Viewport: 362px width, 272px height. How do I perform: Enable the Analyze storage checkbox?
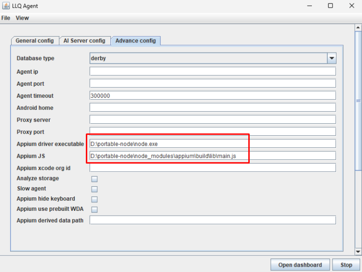tap(94, 179)
